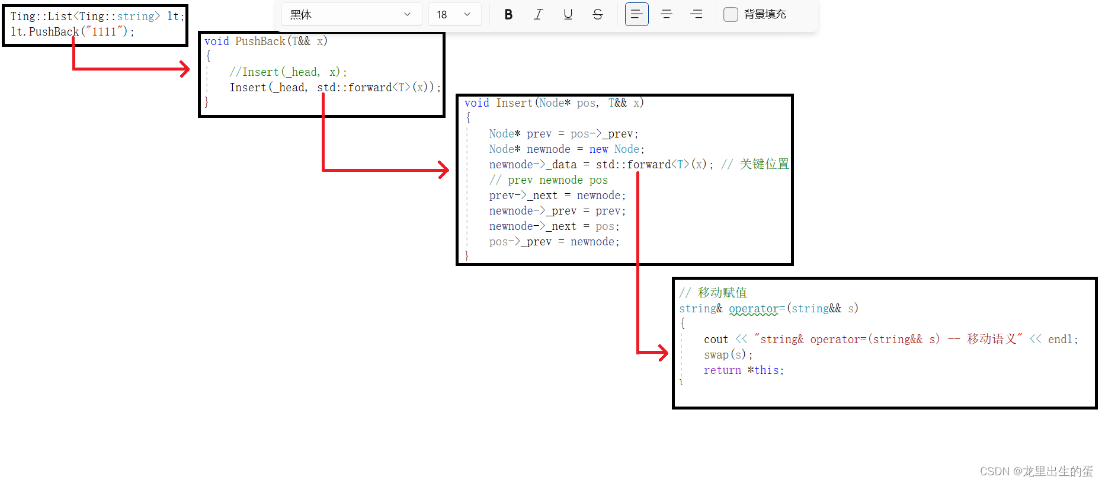Click the comment '// 关键位置'
The image size is (1102, 483).
(x=755, y=164)
